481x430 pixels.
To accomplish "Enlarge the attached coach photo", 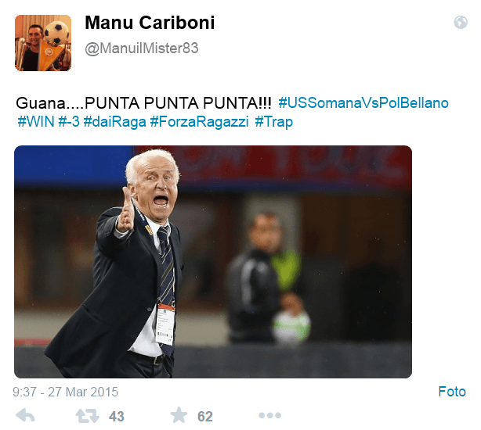I will [213, 262].
